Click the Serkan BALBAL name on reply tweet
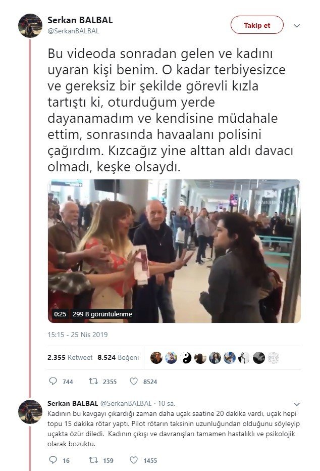The image size is (320, 471). click(73, 403)
